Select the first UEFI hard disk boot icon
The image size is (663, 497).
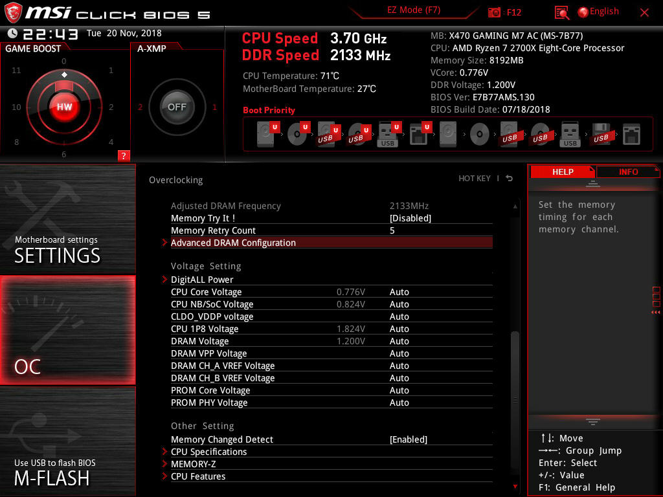point(268,134)
